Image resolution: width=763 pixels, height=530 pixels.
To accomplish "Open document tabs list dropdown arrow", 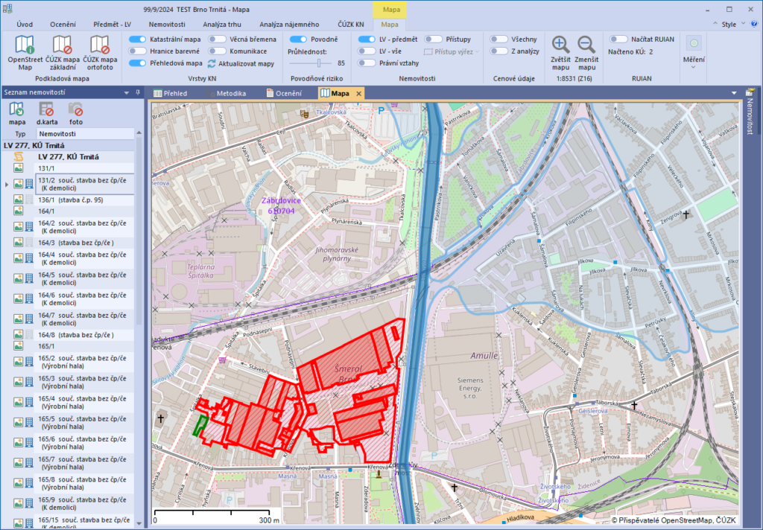I will pyautogui.click(x=734, y=93).
